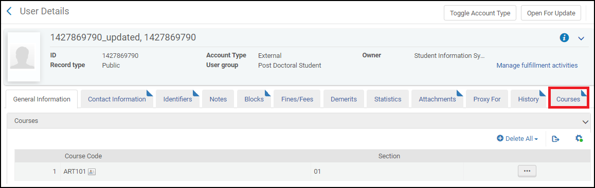Image resolution: width=595 pixels, height=188 pixels.
Task: Open the Blocks tab
Action: click(x=254, y=99)
